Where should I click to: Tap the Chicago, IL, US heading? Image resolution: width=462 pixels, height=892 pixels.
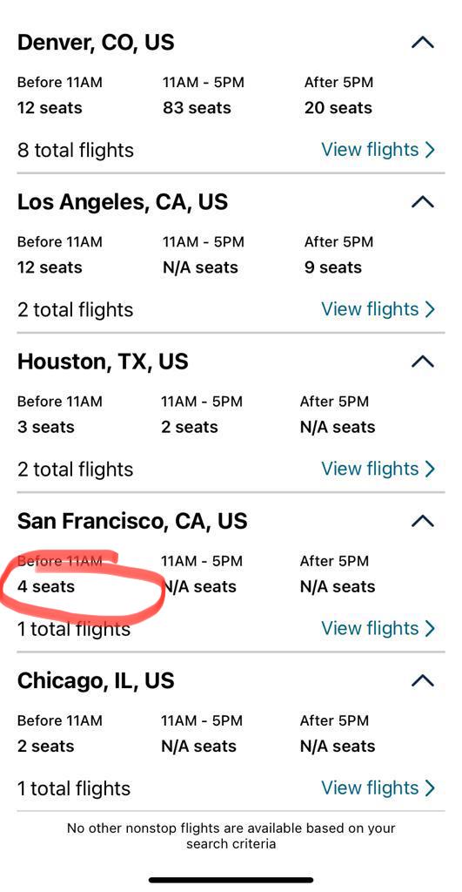click(x=96, y=681)
